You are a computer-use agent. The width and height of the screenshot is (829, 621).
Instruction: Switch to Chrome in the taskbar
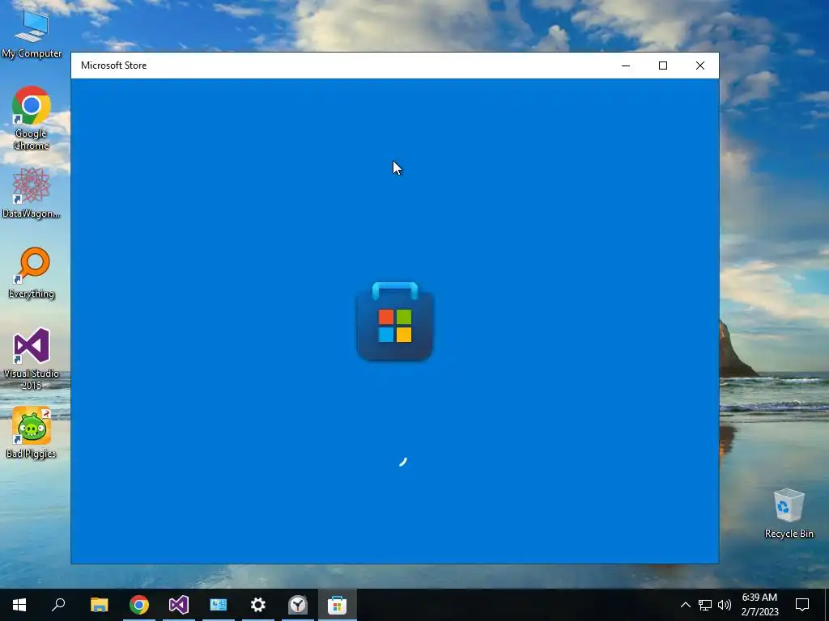(x=139, y=605)
